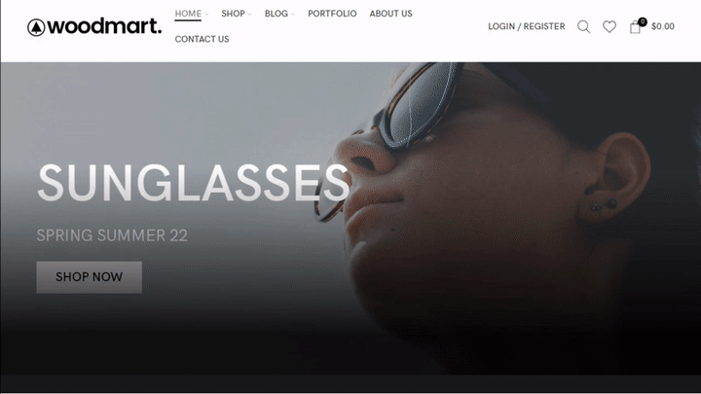
Task: Open the Contact Us page
Action: point(203,39)
